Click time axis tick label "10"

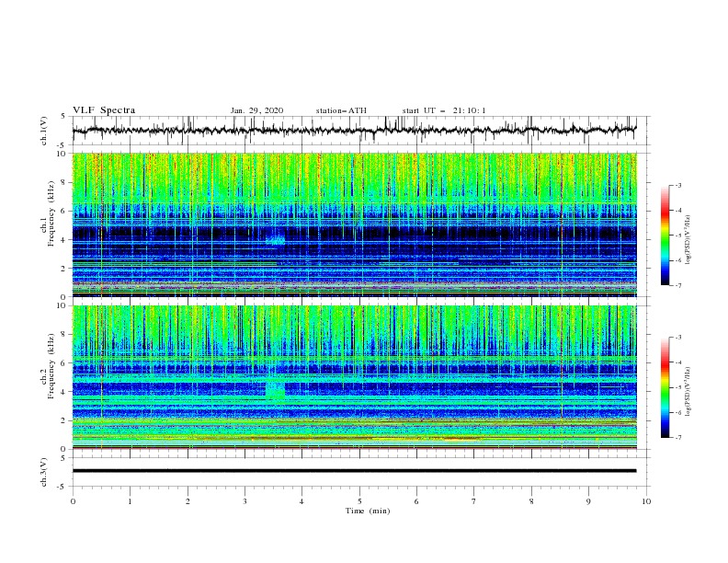(646, 501)
